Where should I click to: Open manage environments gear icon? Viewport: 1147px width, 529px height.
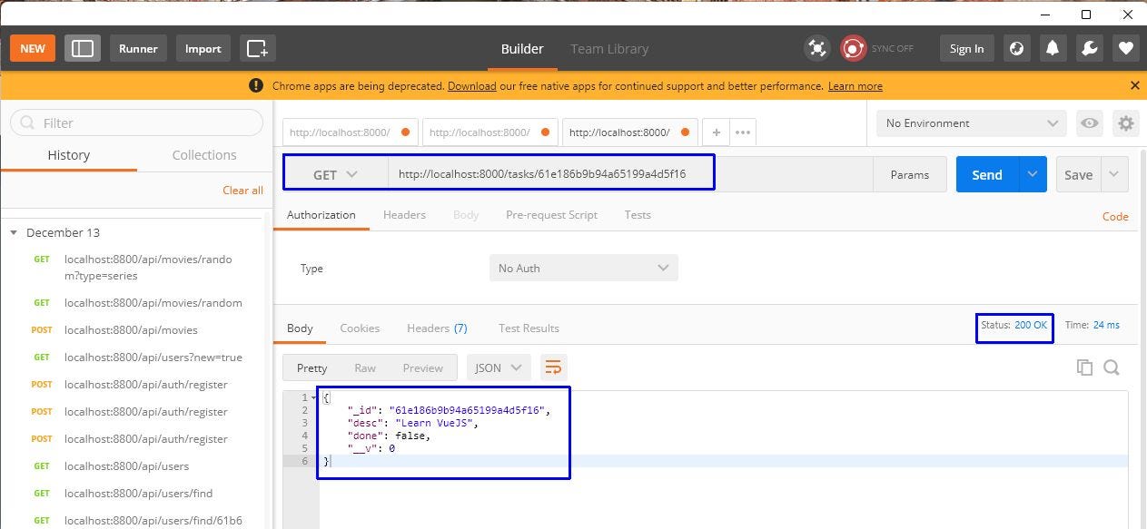tap(1126, 123)
